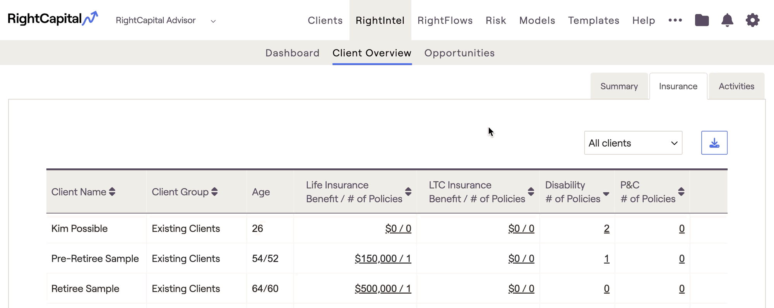This screenshot has width=774, height=308.
Task: Sort by Disability number of policies
Action: (x=606, y=194)
